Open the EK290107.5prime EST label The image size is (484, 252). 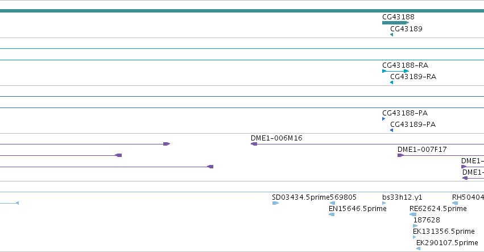[447, 243]
